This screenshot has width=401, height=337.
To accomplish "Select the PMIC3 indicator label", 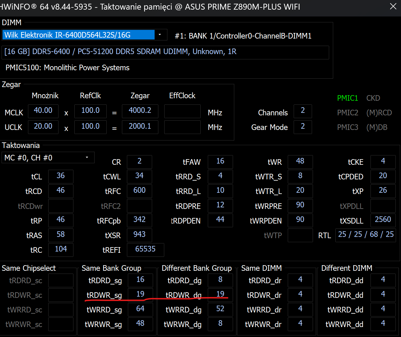I will tap(347, 127).
